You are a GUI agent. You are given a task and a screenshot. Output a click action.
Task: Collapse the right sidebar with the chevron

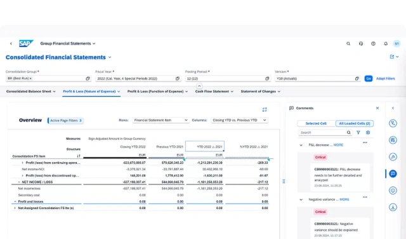[x=393, y=108]
